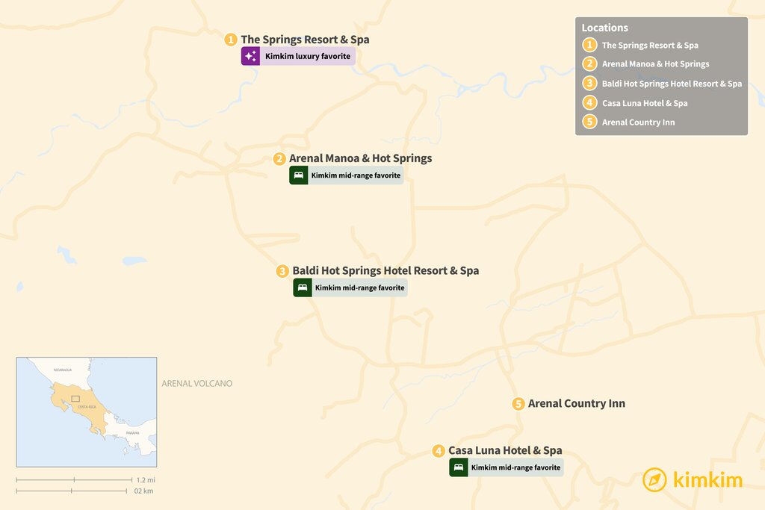
Task: Click the Kimkim luxury favorite badge text
Action: pos(307,56)
